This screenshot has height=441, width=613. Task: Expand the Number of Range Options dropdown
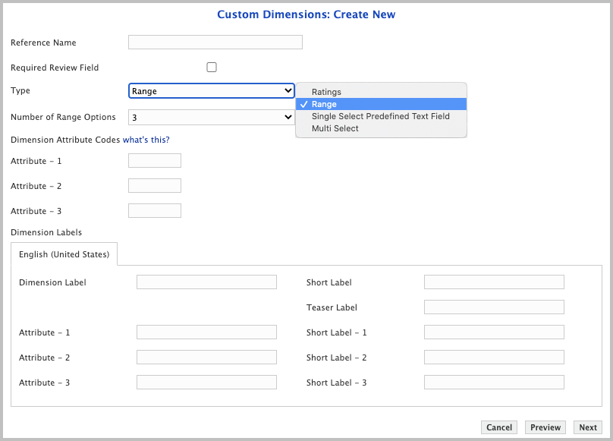coord(211,118)
